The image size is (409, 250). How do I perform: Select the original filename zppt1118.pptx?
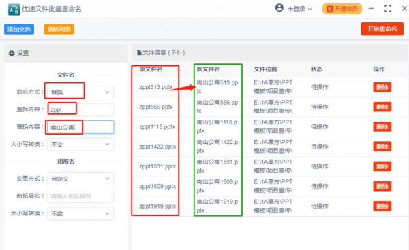(157, 127)
